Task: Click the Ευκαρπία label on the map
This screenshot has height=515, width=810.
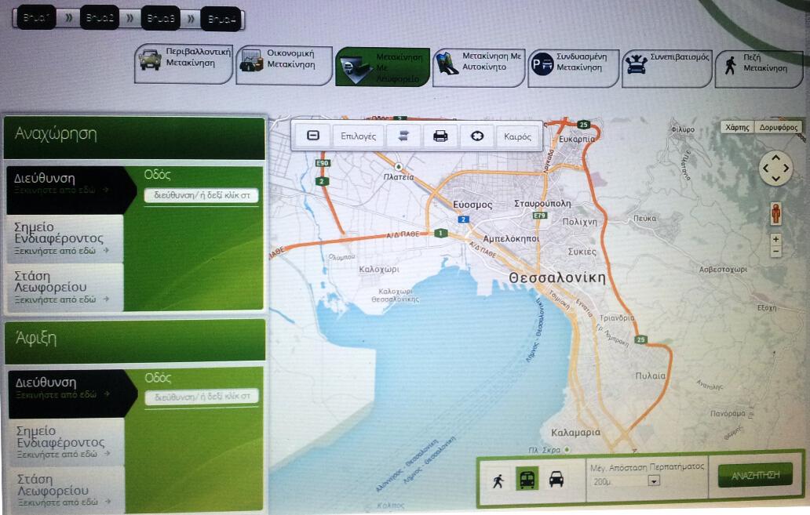Action: point(577,139)
